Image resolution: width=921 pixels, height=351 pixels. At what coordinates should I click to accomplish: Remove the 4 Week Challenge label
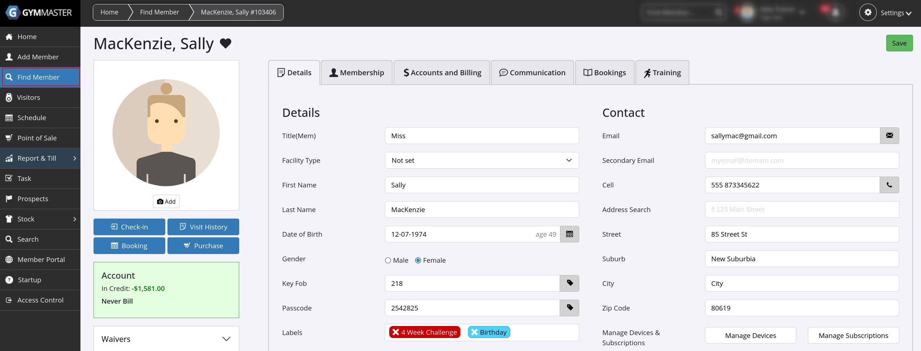[395, 332]
